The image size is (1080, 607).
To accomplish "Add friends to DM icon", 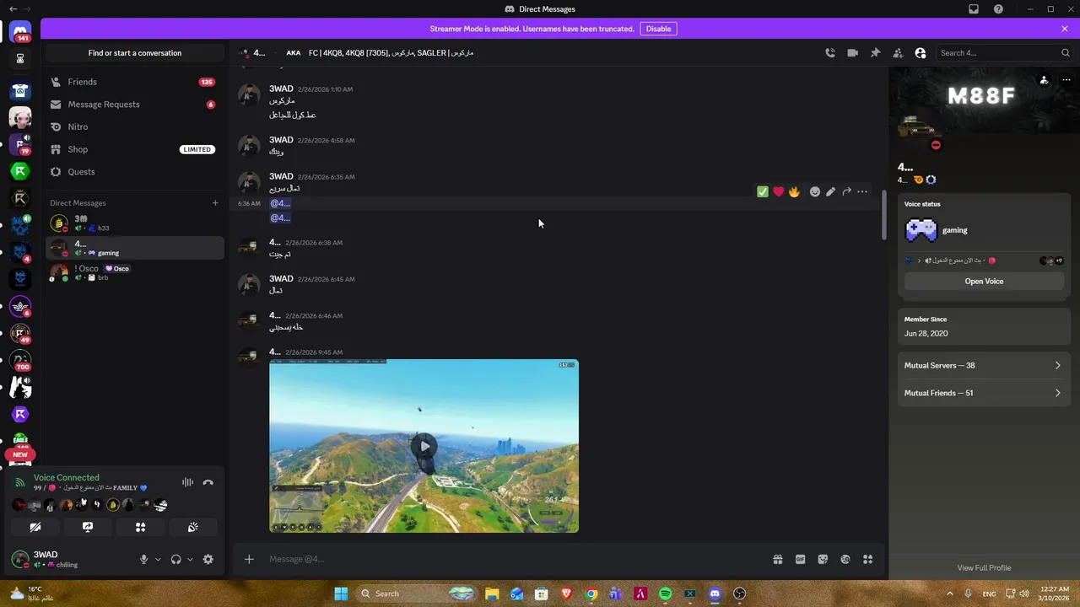I will [898, 52].
